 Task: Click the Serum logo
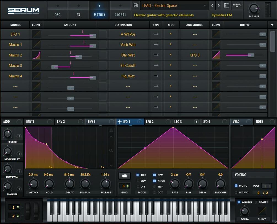click(x=23, y=10)
